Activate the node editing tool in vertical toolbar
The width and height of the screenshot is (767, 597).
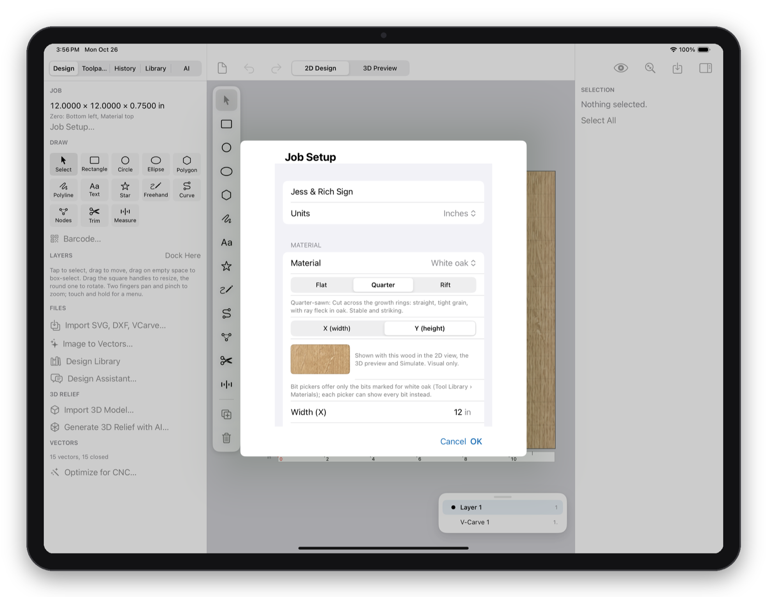click(226, 337)
